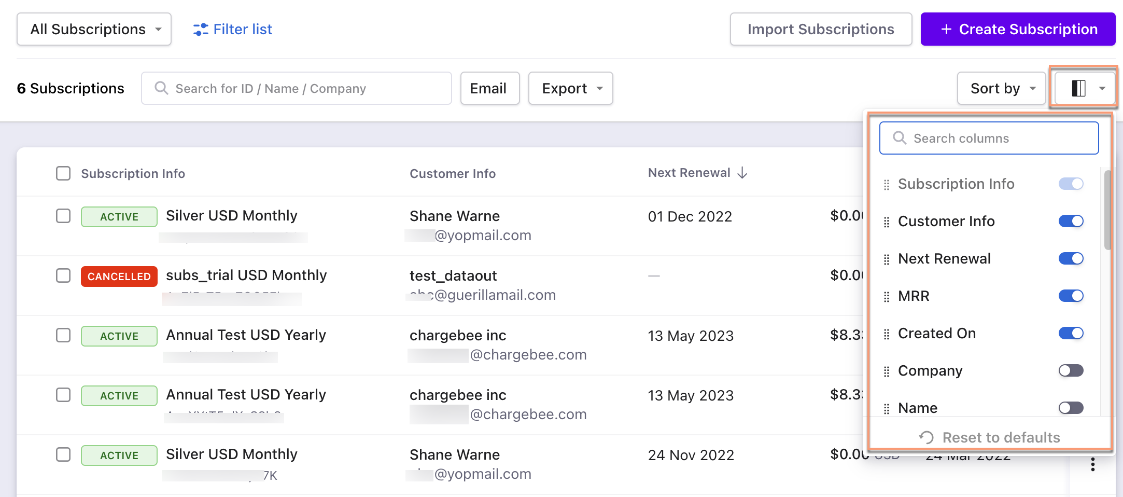
Task: Open the Export dropdown
Action: 570,89
